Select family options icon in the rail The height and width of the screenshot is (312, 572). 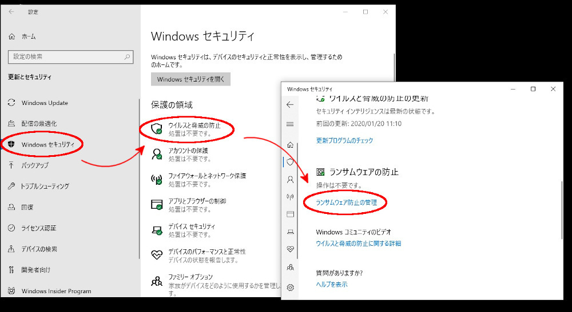coord(291,268)
